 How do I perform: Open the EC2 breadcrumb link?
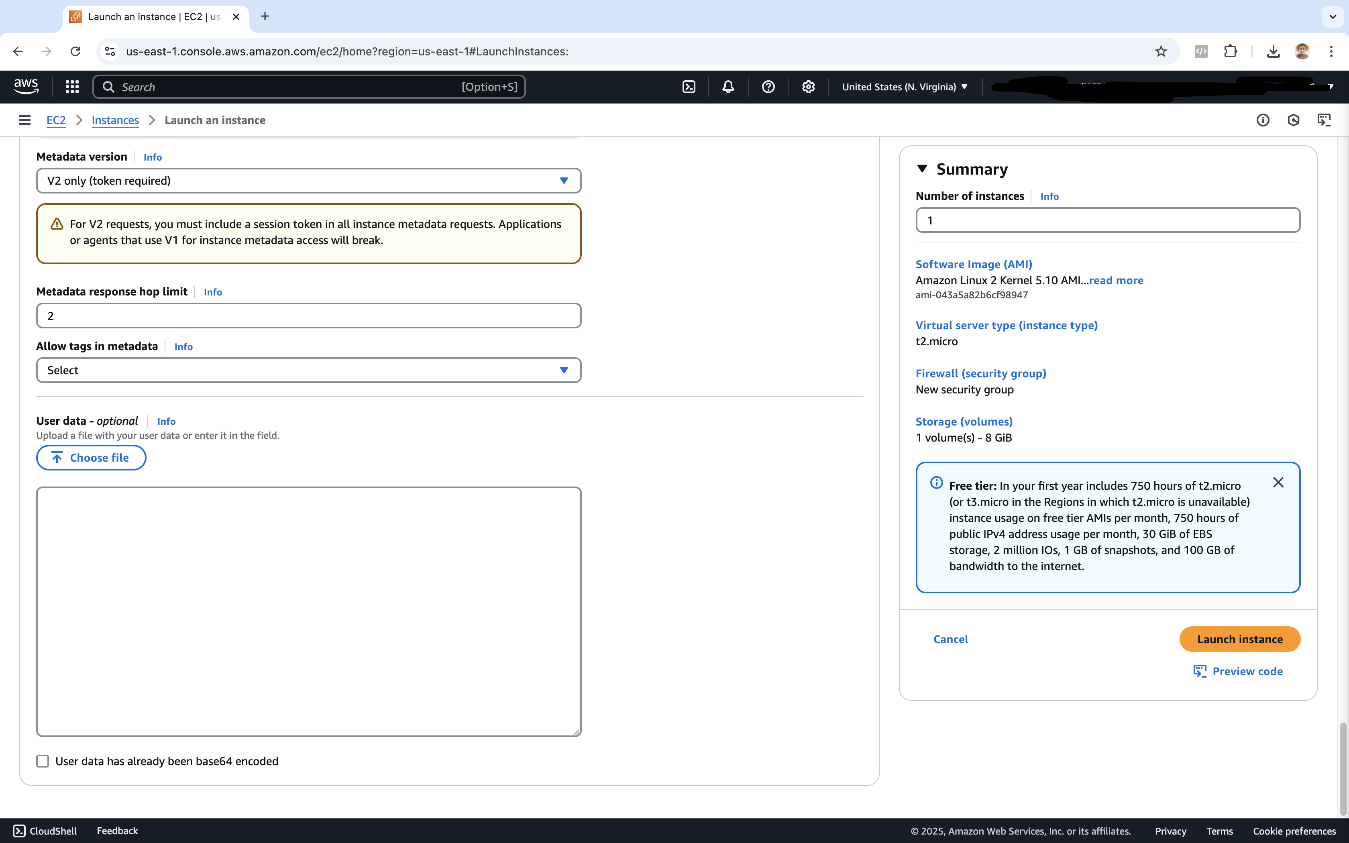56,120
